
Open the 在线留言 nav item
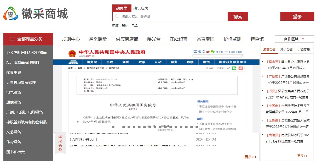178,39
